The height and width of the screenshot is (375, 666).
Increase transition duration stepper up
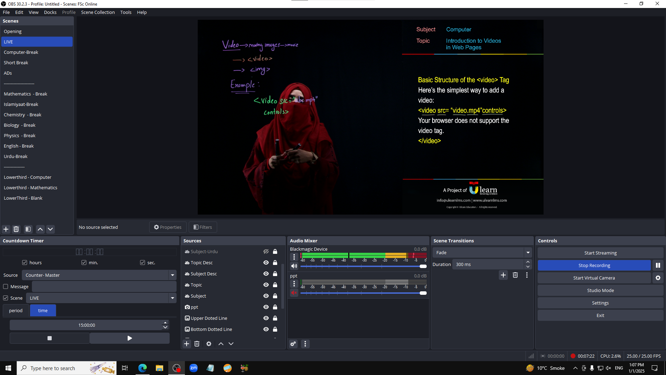point(528,262)
